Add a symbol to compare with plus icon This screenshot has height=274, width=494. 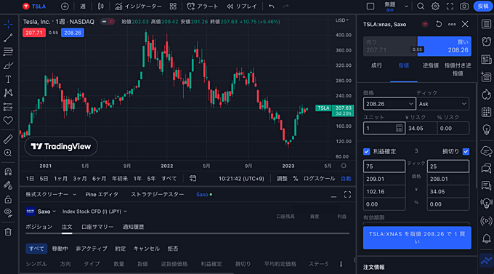[65, 7]
